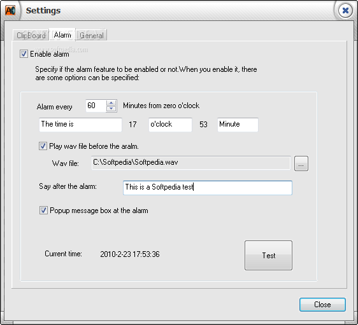Screen dimensions: 358x325
Task: Click the Wav file path field
Action: pos(191,163)
